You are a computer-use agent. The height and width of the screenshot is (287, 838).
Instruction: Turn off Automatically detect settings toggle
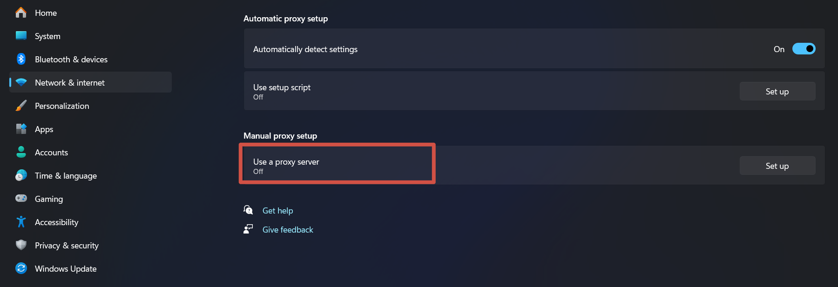tap(804, 49)
